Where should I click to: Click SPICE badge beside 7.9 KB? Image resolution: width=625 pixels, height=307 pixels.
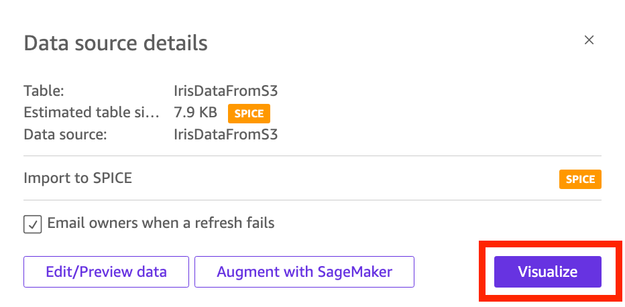(x=249, y=113)
